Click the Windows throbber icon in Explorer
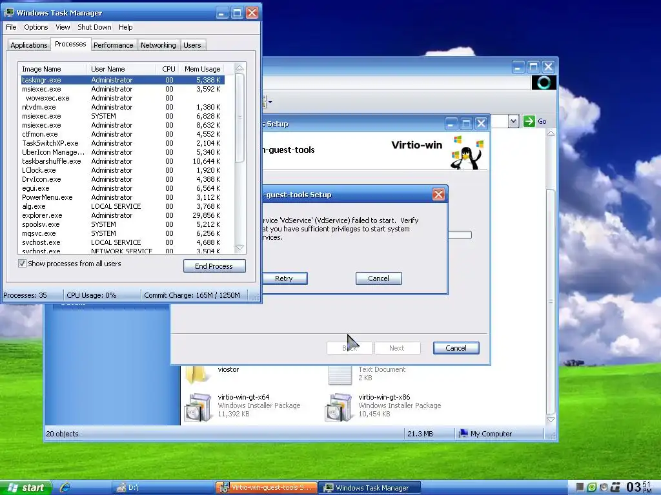Image resolution: width=661 pixels, height=495 pixels. click(544, 82)
